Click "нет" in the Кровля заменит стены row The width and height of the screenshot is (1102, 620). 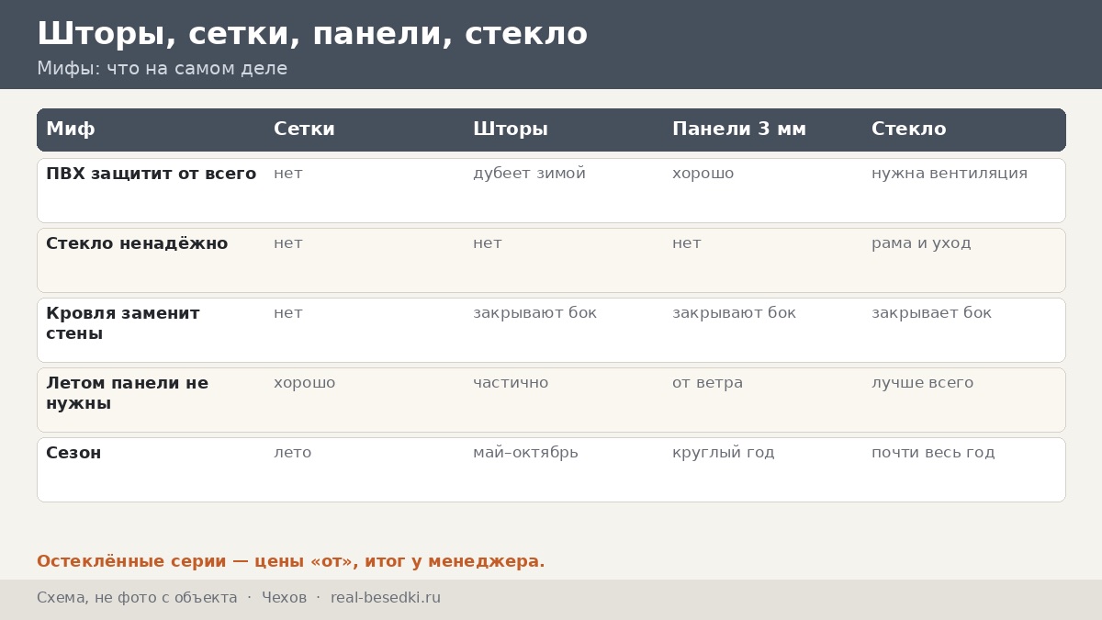287,313
